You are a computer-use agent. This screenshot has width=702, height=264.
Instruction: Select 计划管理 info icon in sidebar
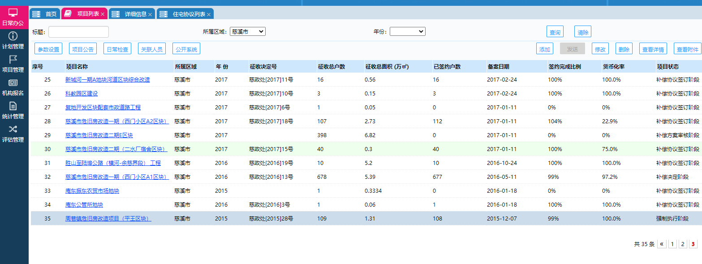pos(13,36)
